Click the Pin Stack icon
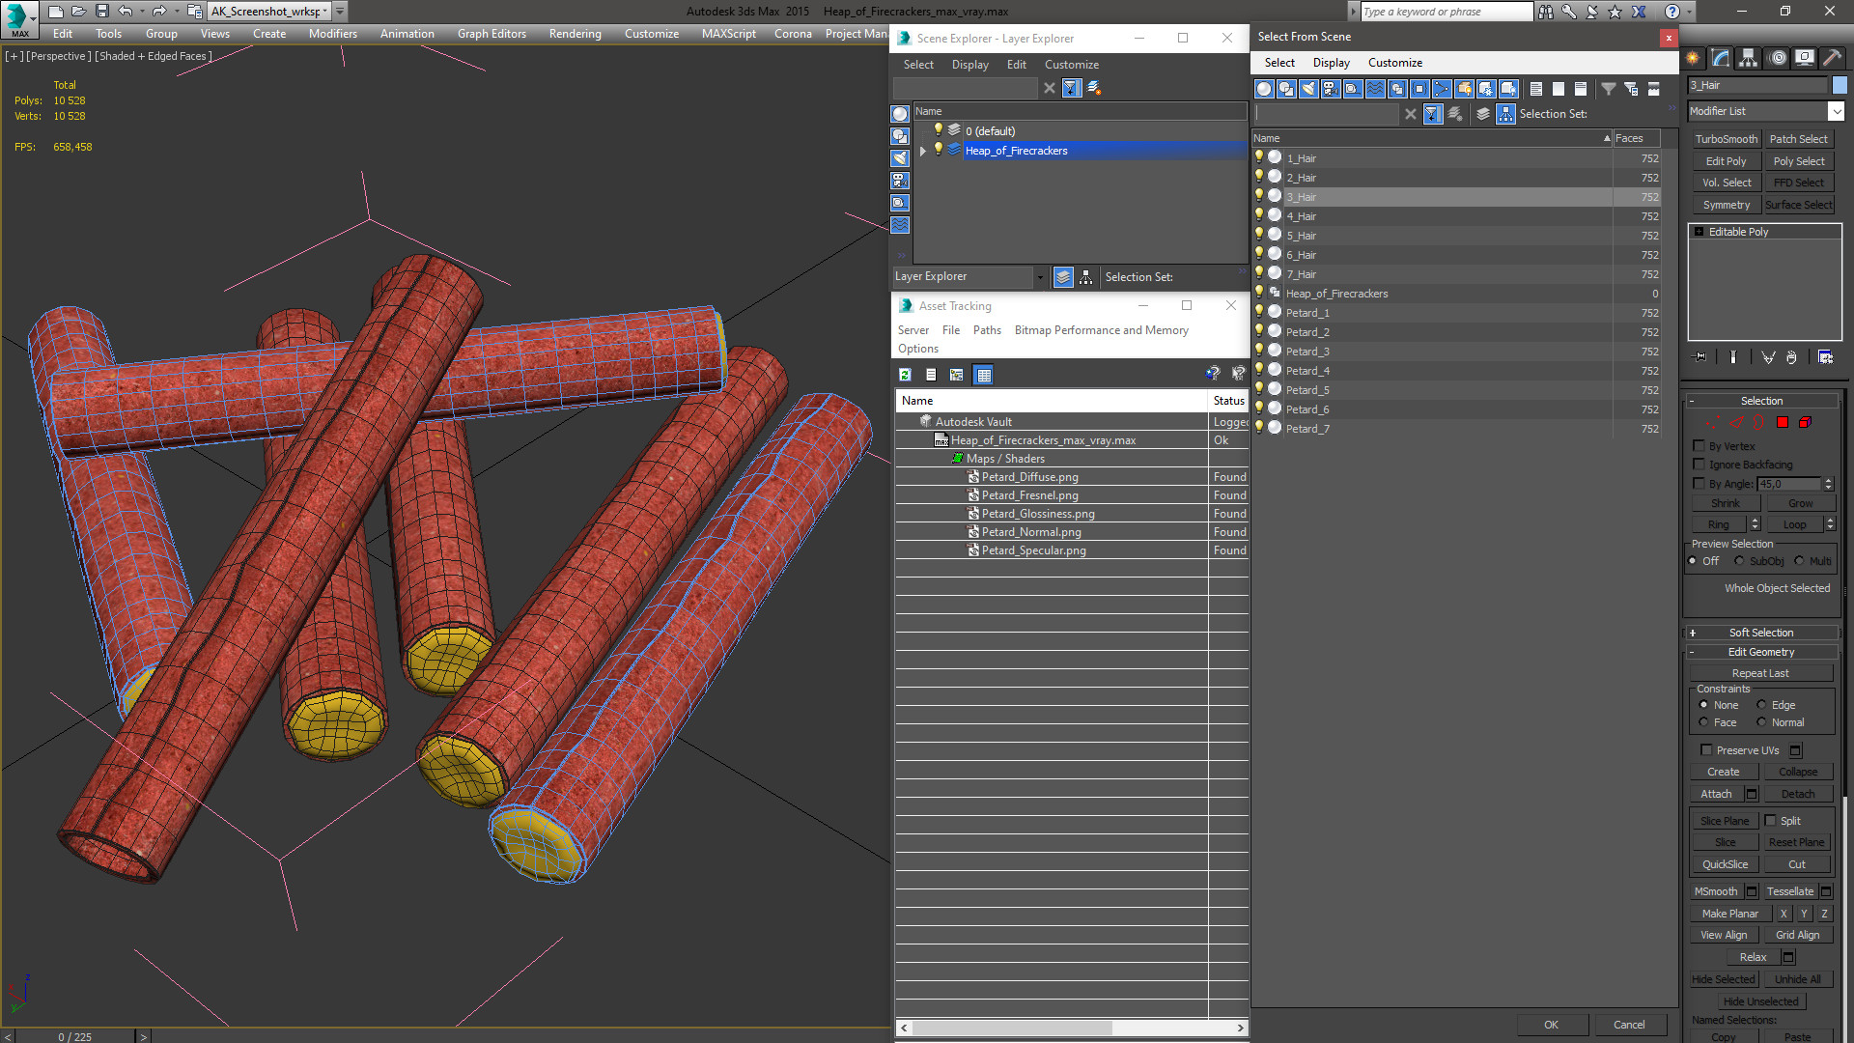 click(x=1700, y=357)
